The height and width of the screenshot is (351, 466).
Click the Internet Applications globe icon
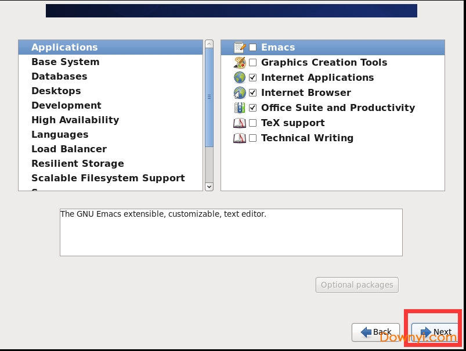tap(240, 78)
